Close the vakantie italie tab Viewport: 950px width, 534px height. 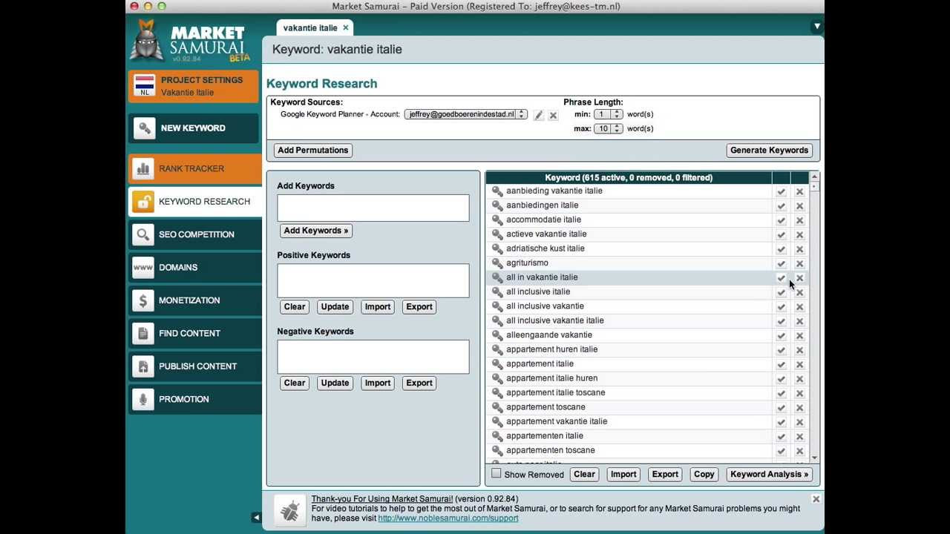click(345, 28)
